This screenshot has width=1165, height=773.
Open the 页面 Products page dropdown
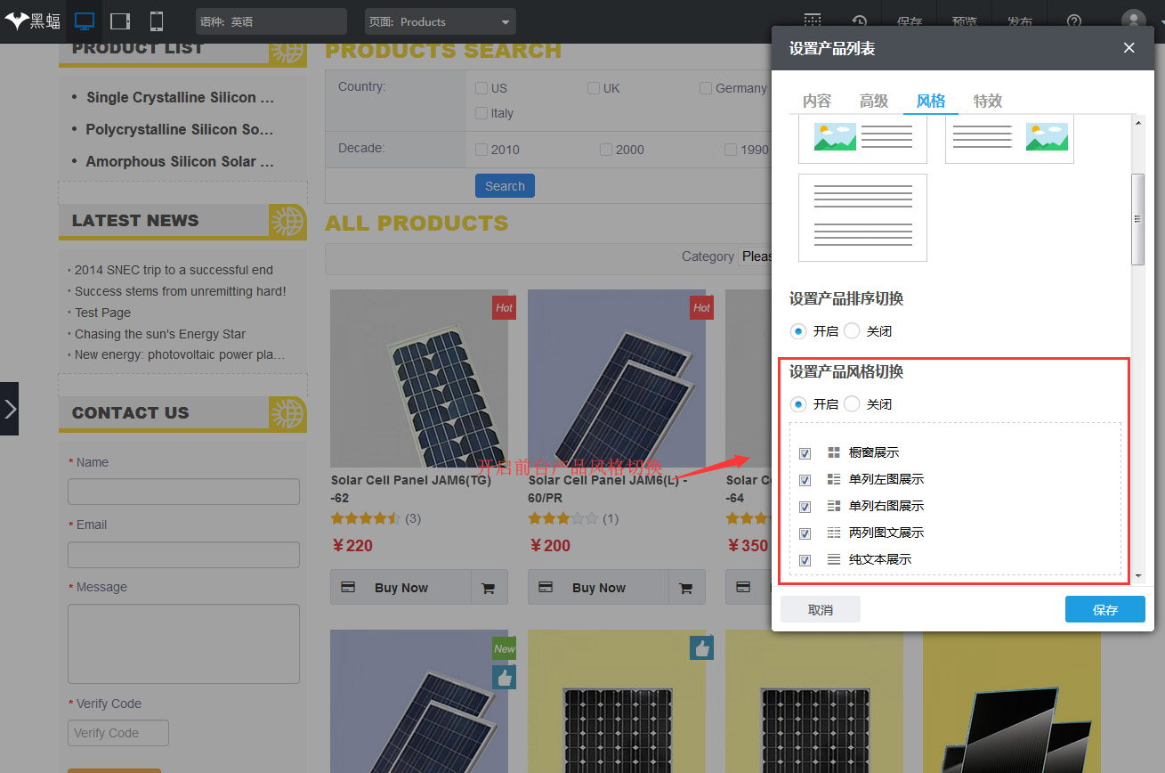point(440,21)
